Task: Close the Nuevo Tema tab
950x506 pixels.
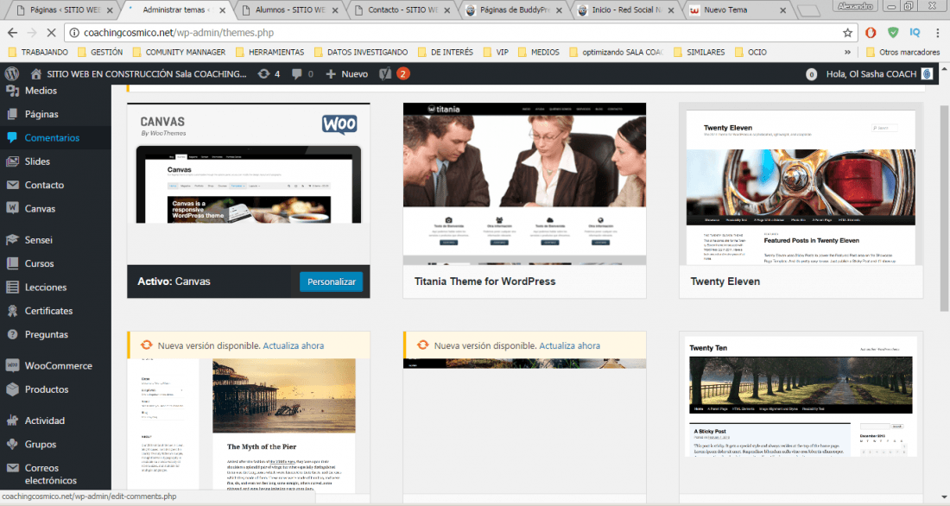Action: [x=782, y=10]
